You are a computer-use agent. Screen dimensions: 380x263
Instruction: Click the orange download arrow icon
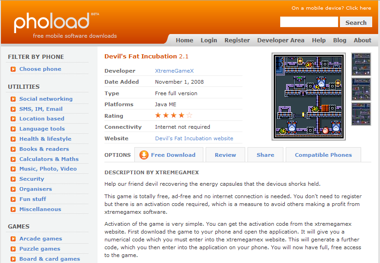pyautogui.click(x=144, y=155)
